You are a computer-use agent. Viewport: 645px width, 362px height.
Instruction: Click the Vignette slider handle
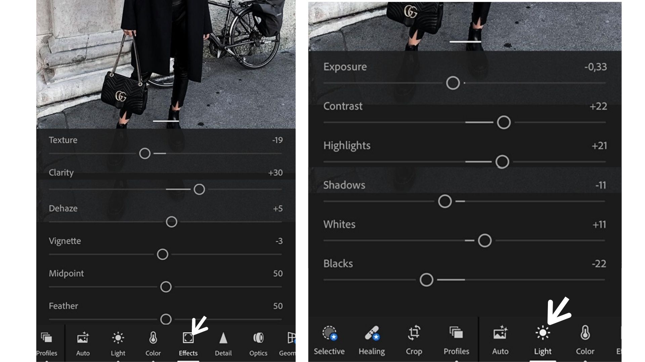click(163, 254)
